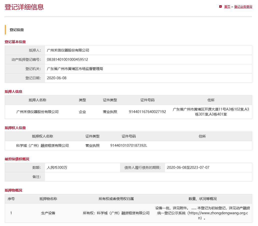Click 证件号码 header in mortgagor table
Screen dimensions: 258x226
click(147, 100)
